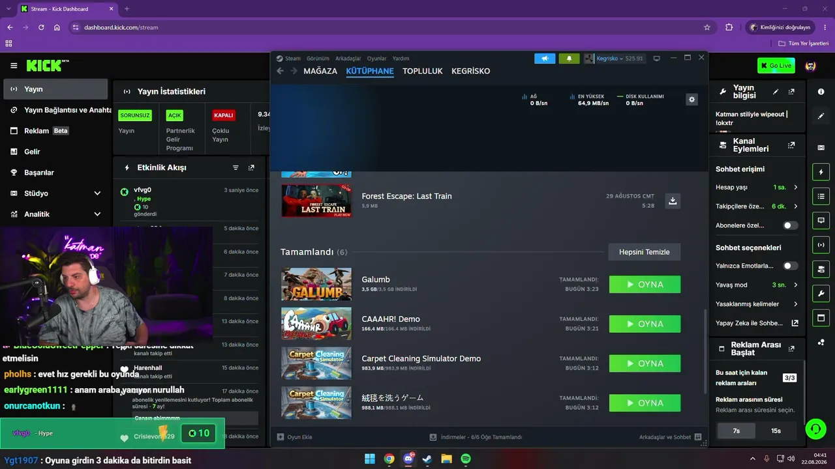Play Galumb with the OYNA button

[x=645, y=285]
